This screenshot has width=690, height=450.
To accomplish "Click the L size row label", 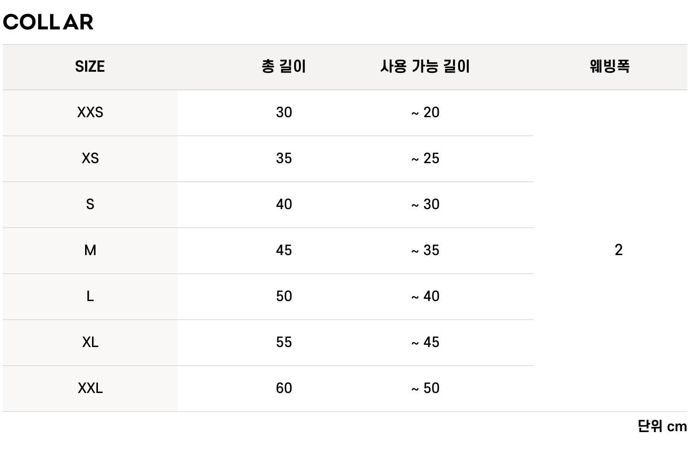I will [x=90, y=296].
